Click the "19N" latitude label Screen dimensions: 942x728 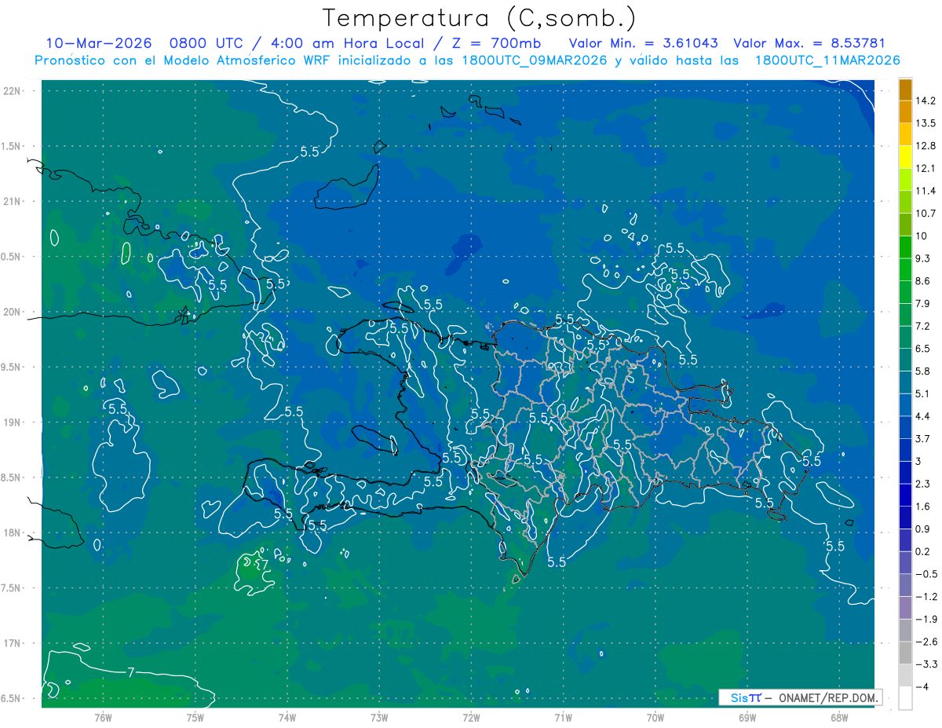point(13,422)
